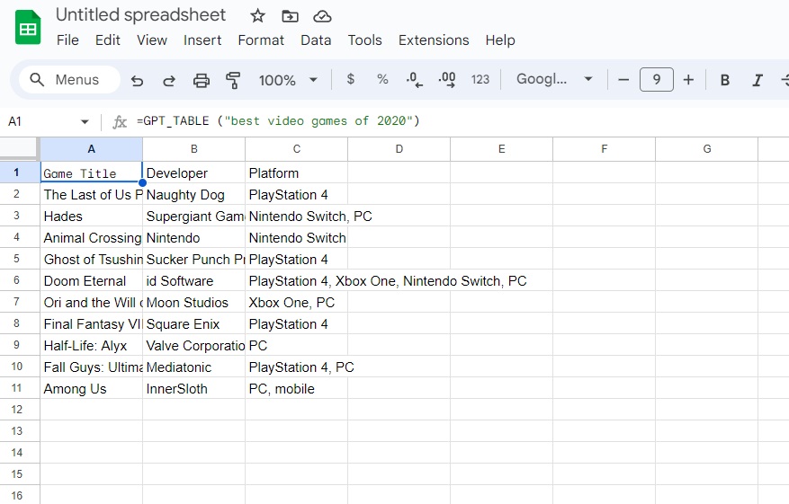Select the PC, mobile cell
Viewport: 789px width, 504px height.
point(297,388)
